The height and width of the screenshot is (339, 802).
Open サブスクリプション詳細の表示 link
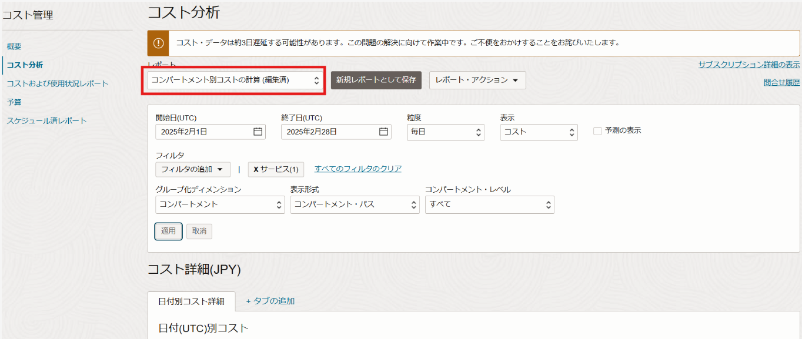pos(749,65)
